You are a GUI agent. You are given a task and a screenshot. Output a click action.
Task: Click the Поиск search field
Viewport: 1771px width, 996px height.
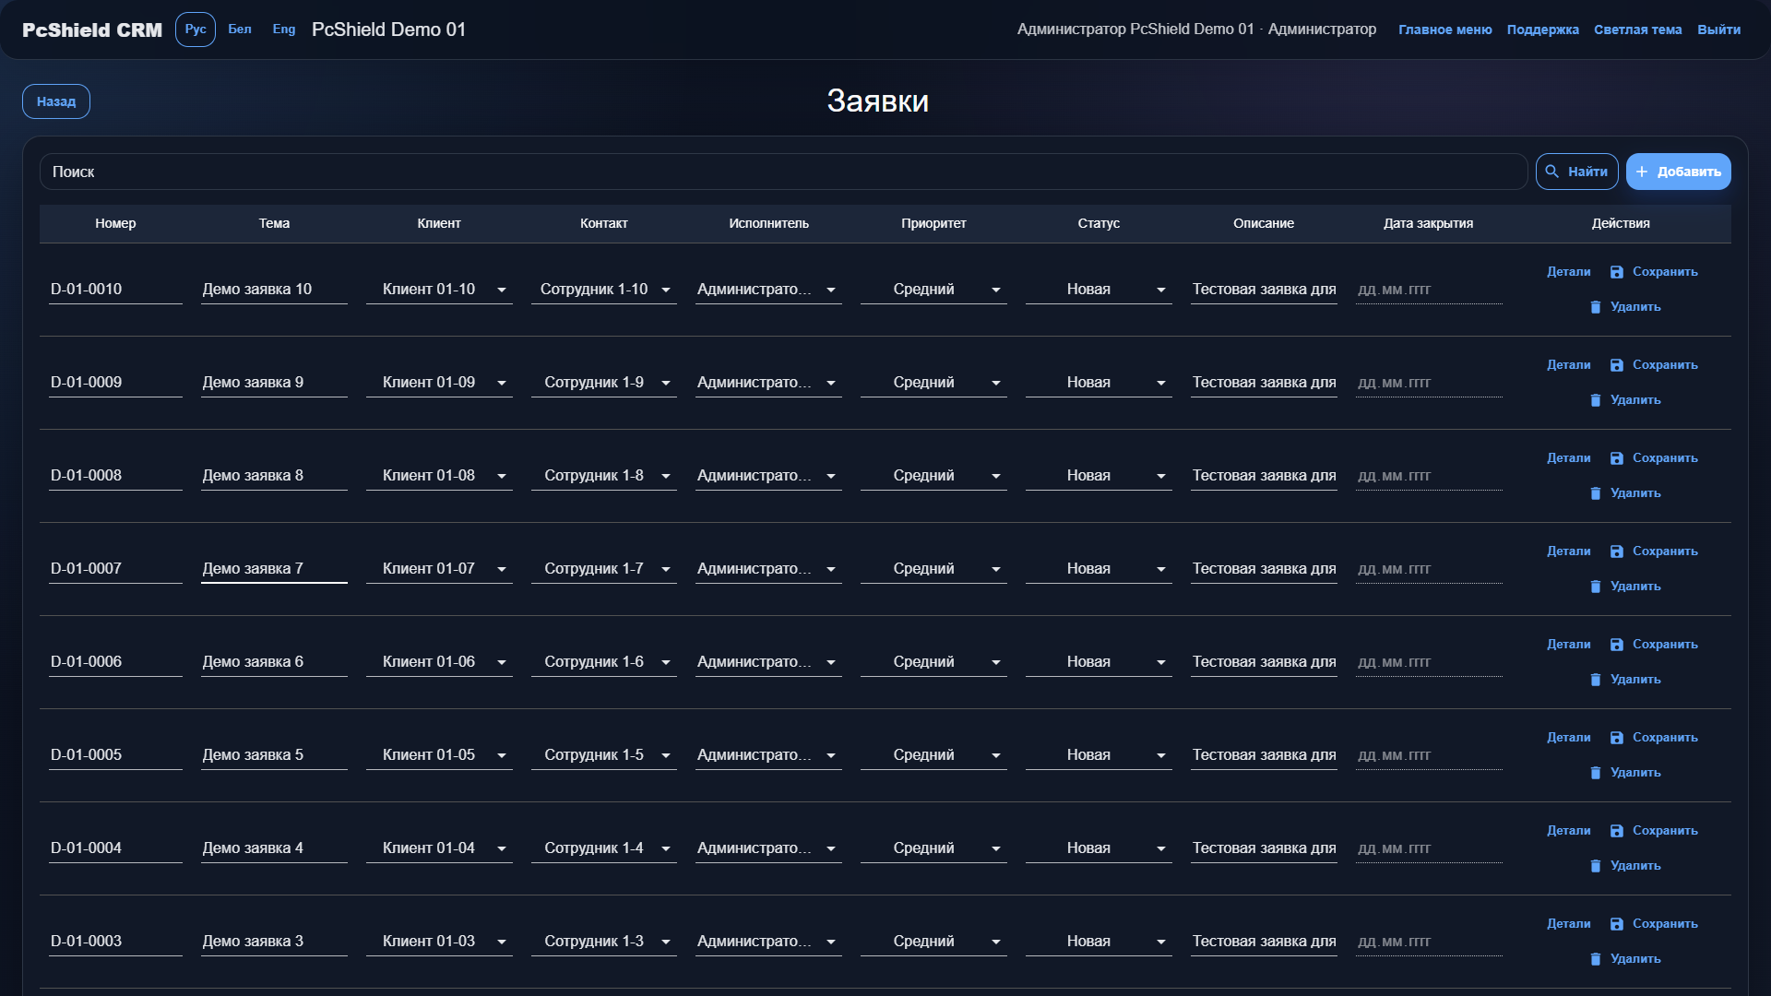[x=783, y=172]
